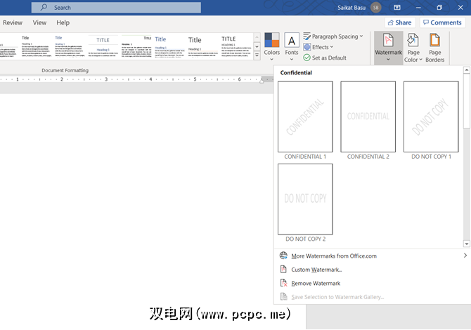Open the View ribbon tab
Viewport: 471px width, 330px height.
coord(39,22)
